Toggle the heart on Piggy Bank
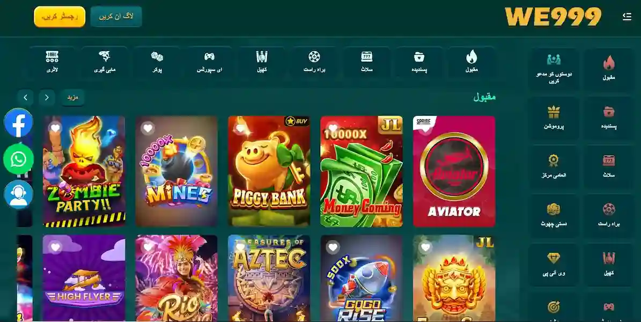Image resolution: width=641 pixels, height=322 pixels. (240, 128)
